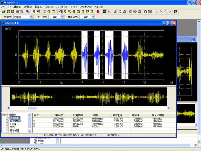Open the ファイル(F) menu
This screenshot has height=151, width=201.
pos(5,7)
